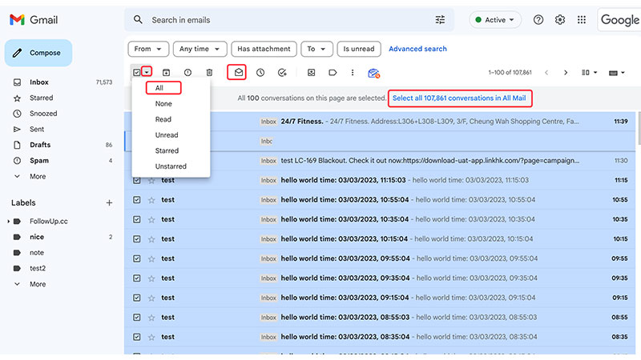Open the To filter dropdown

316,49
